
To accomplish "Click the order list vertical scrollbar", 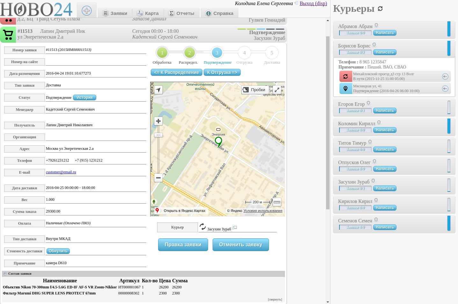I will (328, 123).
